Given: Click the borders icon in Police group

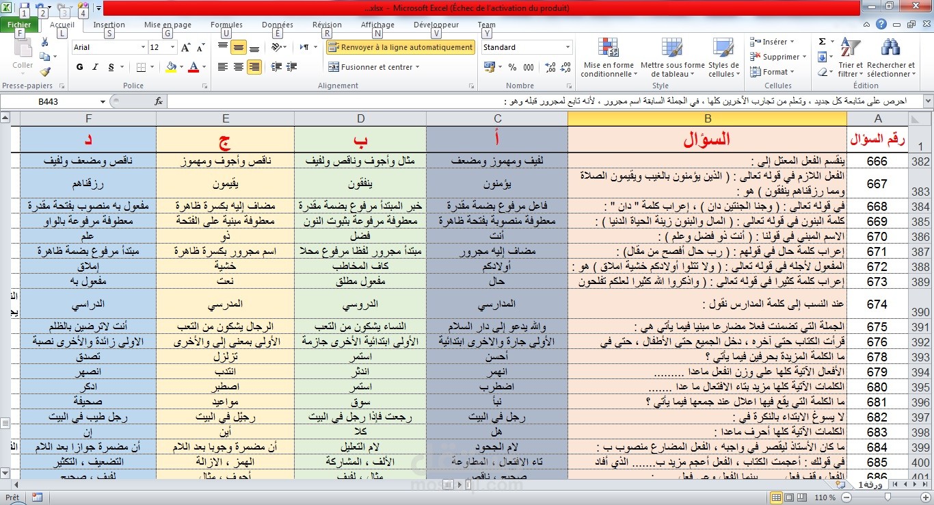Looking at the screenshot, I should 141,67.
